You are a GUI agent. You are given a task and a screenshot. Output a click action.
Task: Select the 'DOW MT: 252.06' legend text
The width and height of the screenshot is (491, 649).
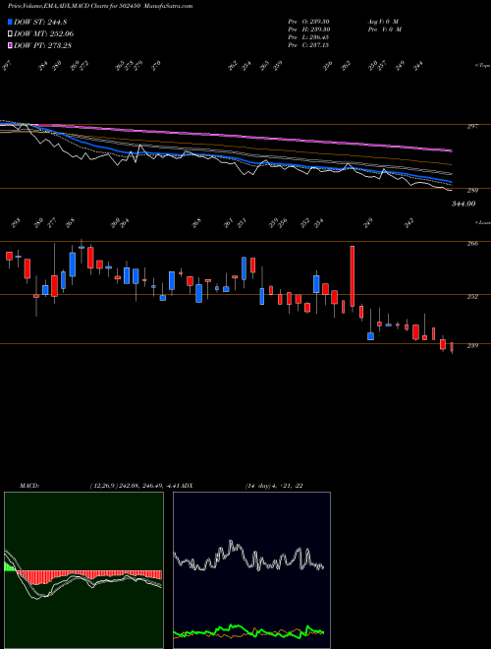tap(44, 33)
